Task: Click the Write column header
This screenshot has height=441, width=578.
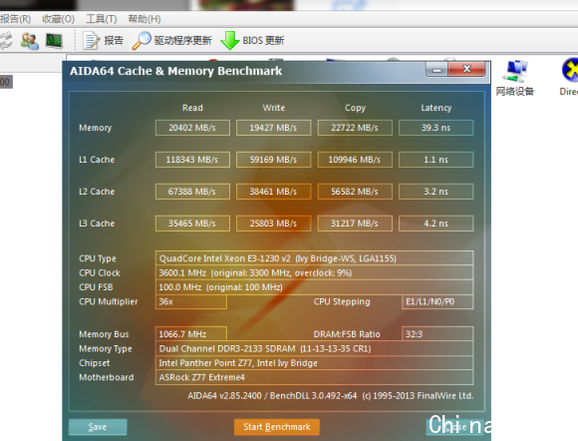Action: 273,108
